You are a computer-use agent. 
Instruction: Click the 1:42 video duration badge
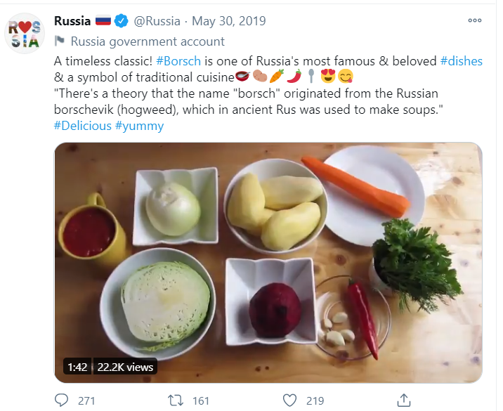pyautogui.click(x=77, y=367)
